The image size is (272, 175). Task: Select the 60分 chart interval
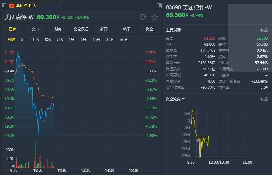[124, 39]
